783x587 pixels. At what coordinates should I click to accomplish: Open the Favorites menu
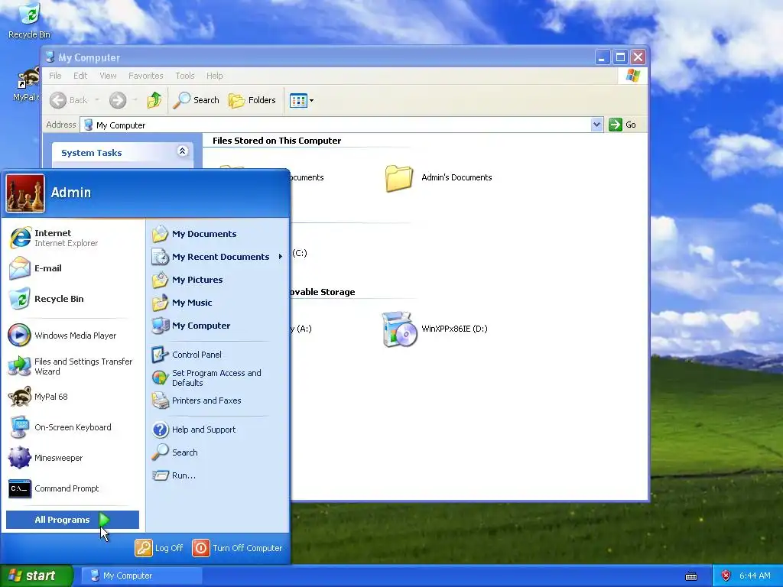(x=146, y=76)
